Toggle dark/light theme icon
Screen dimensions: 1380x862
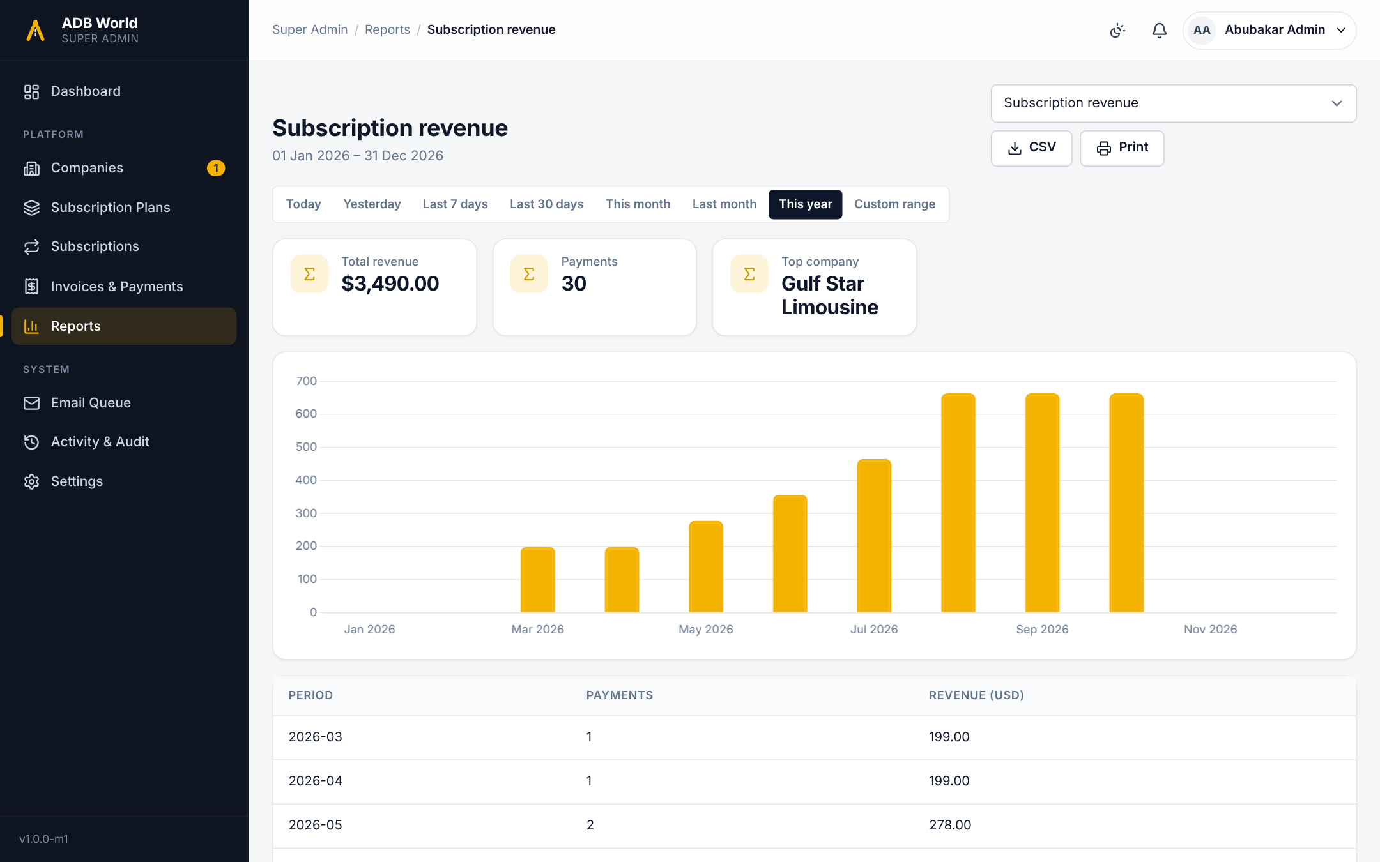[1117, 30]
